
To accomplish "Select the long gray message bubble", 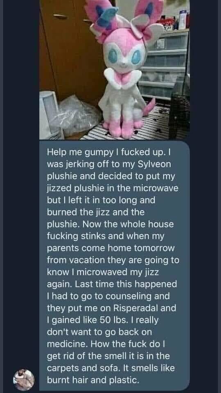I will click(x=115, y=265).
